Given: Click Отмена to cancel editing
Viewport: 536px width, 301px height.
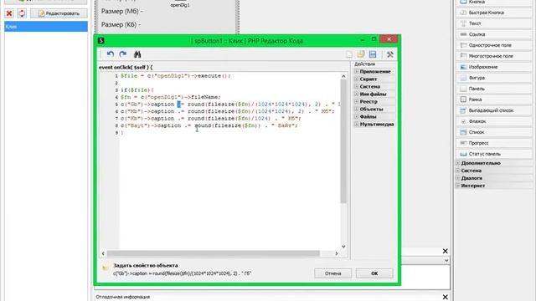Looking at the screenshot, I should (333, 273).
